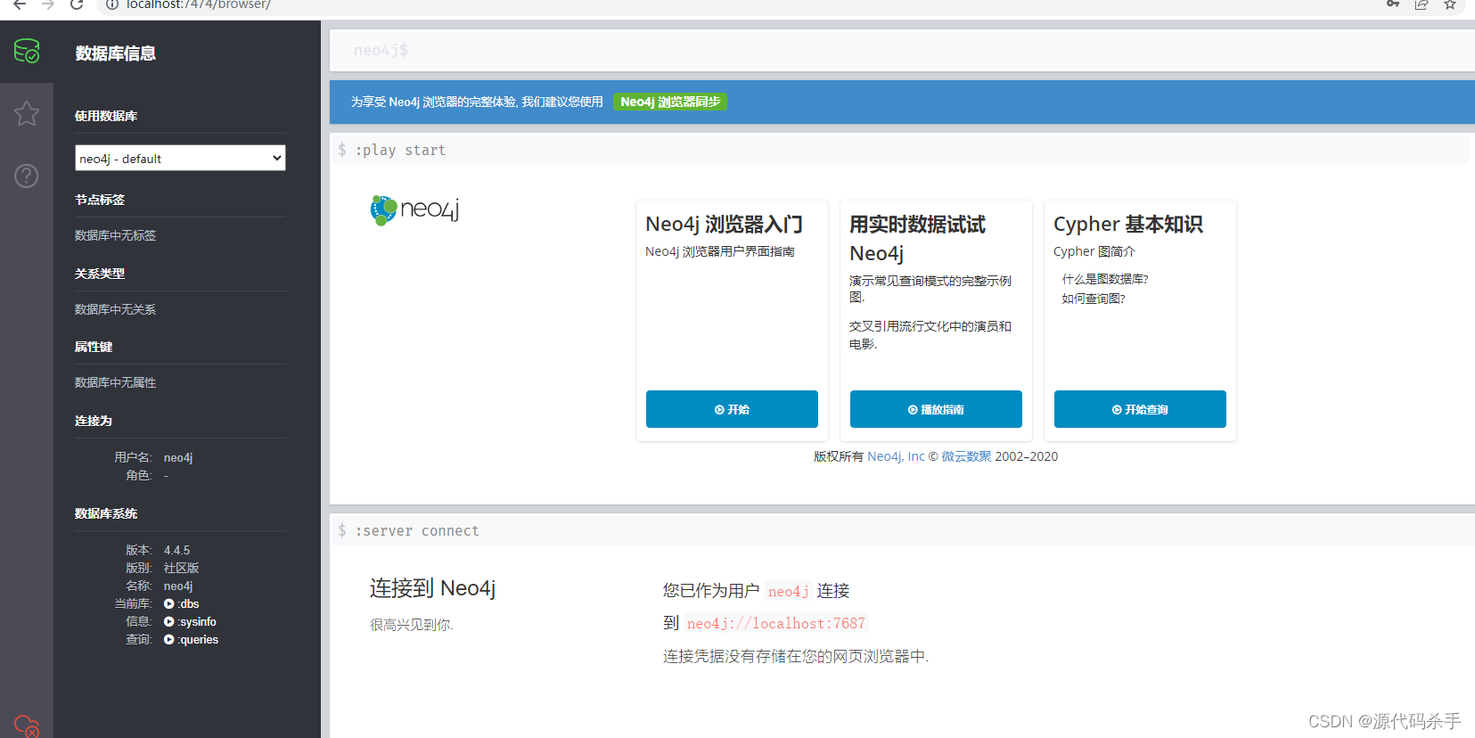The image size is (1475, 738).
Task: Open the cloud sync error icon
Action: (27, 726)
